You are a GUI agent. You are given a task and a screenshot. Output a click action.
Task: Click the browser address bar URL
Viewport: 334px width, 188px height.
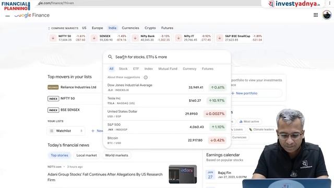[x=56, y=3]
